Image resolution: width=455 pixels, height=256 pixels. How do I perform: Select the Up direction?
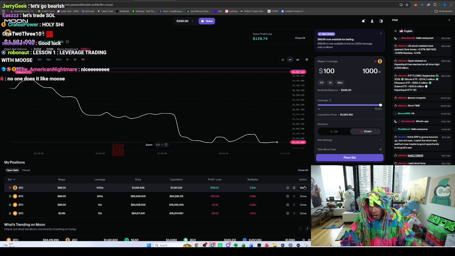click(x=334, y=131)
